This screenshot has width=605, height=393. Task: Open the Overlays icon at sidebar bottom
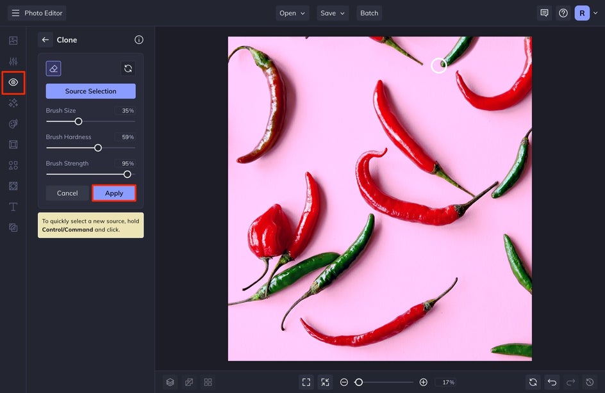tap(13, 228)
